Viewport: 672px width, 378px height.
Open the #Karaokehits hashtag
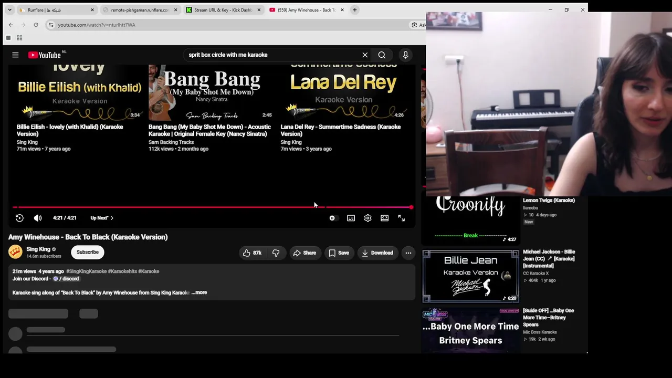[122, 271]
